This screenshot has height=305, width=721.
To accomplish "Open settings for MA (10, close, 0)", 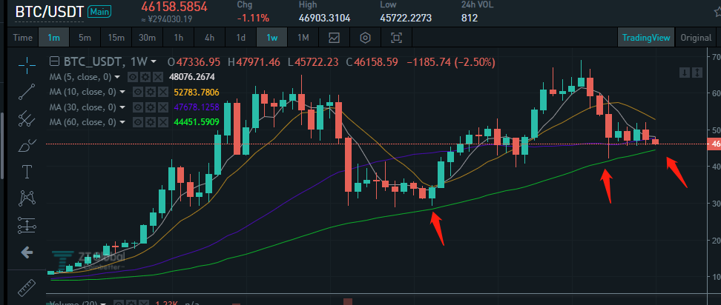I will coord(149,93).
